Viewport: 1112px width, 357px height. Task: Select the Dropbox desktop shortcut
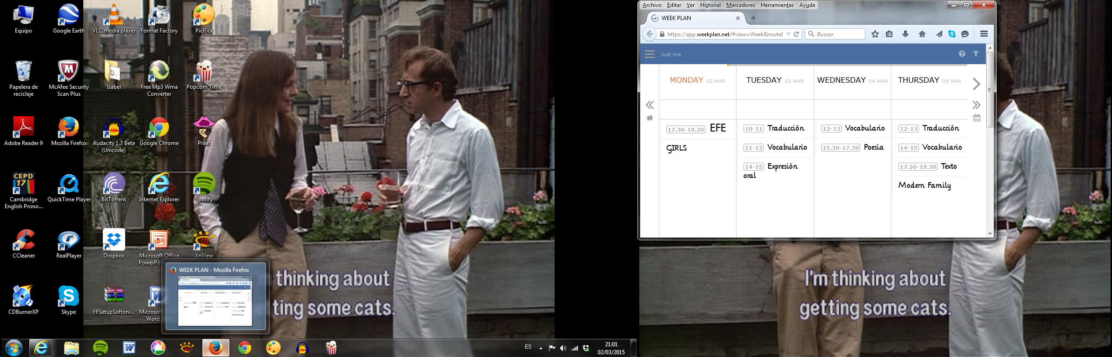tap(114, 244)
